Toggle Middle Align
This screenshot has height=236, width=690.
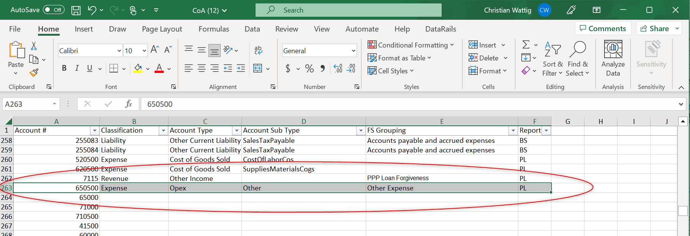202,50
